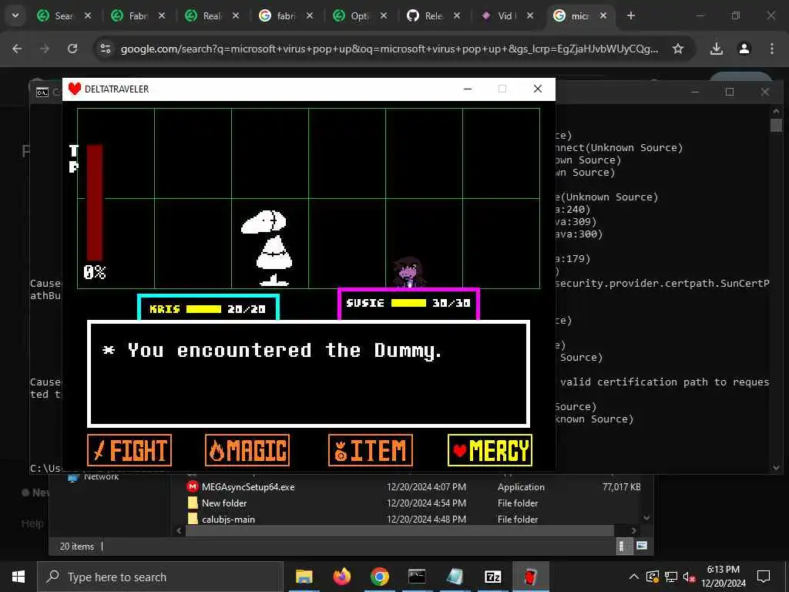Open a new Chrome tab
The width and height of the screenshot is (789, 592).
tap(630, 15)
